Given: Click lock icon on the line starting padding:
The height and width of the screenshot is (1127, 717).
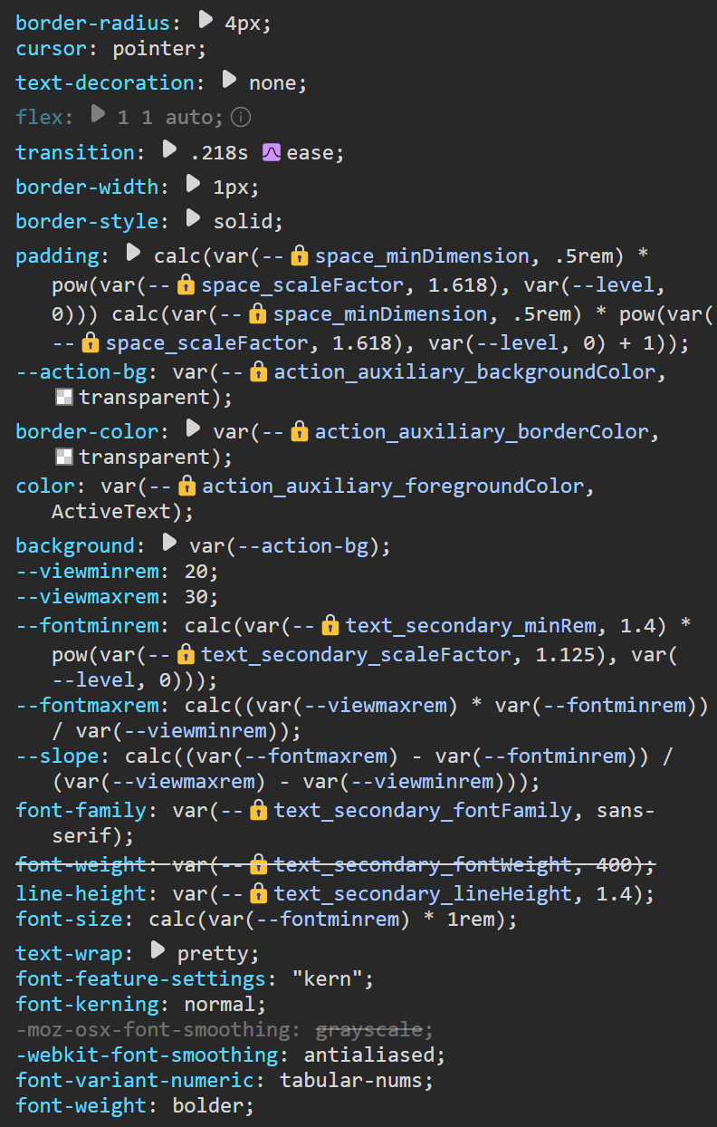Looking at the screenshot, I should (300, 256).
